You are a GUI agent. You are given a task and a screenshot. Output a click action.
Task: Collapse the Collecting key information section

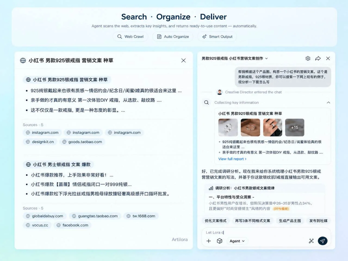(328, 102)
